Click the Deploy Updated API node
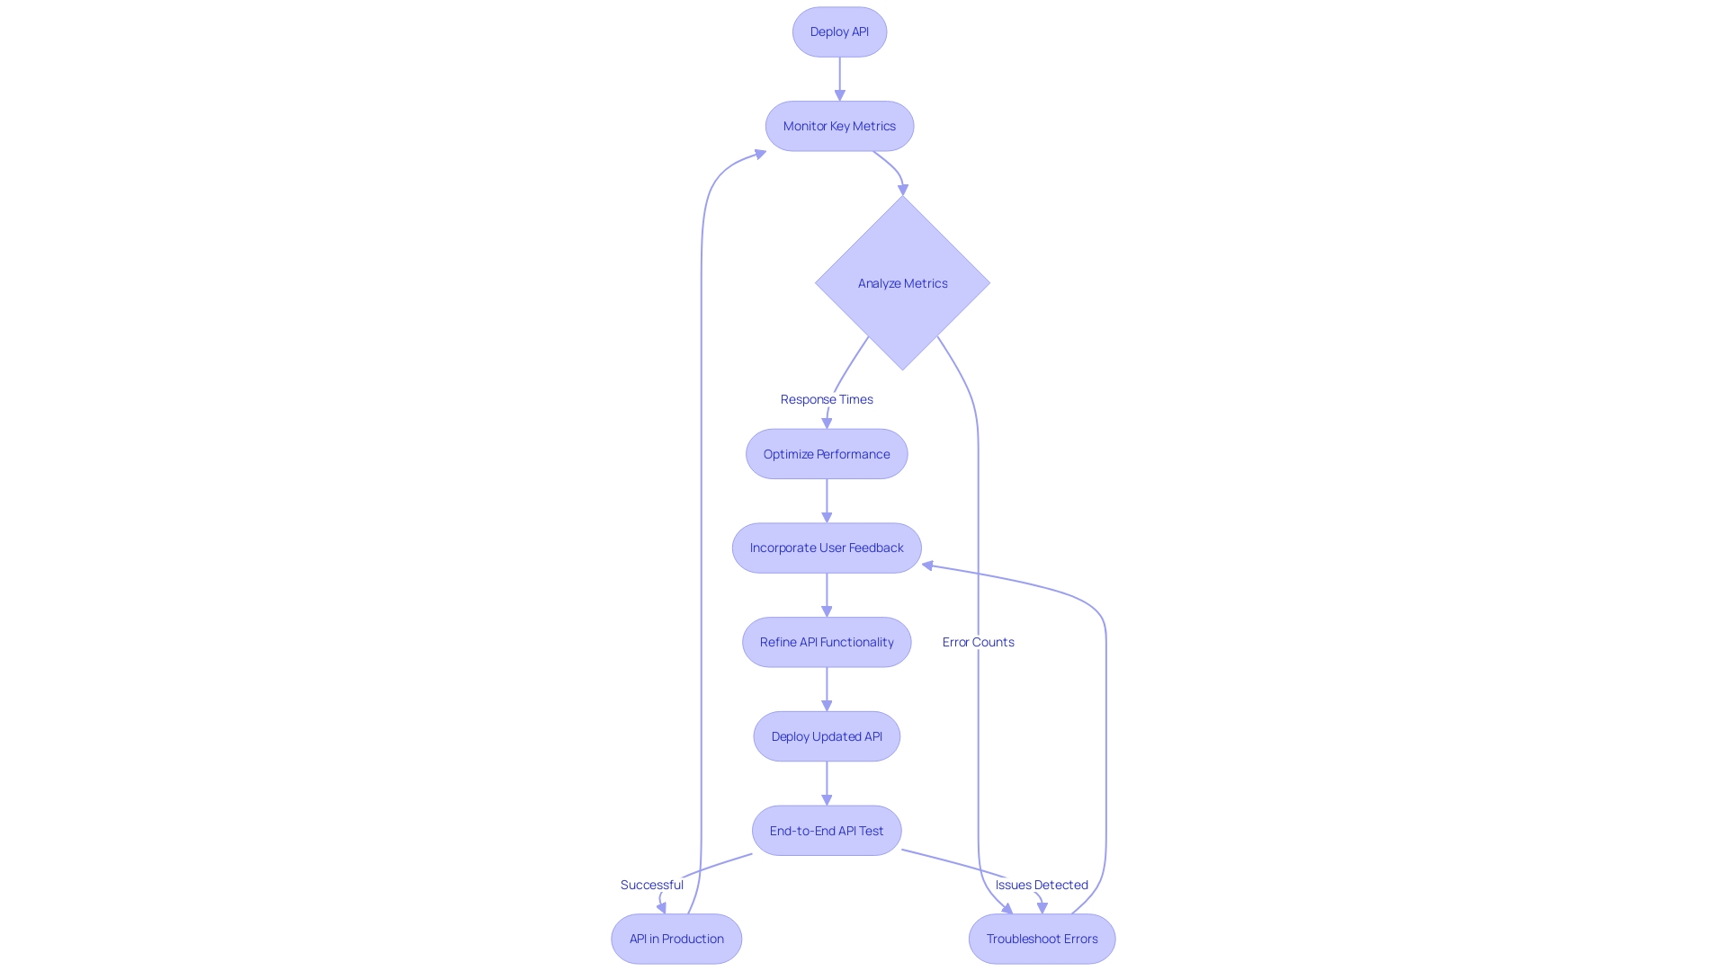Viewport: 1727px width, 971px height. tap(827, 735)
